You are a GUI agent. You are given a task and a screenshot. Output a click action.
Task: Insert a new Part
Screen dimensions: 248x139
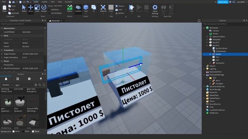pyautogui.click(x=86, y=8)
